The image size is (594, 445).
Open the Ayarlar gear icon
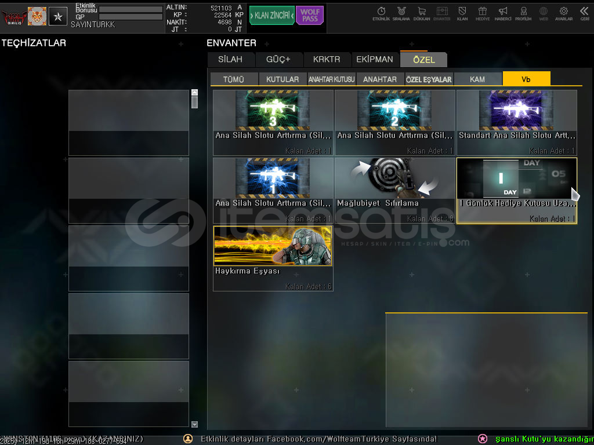[563, 13]
